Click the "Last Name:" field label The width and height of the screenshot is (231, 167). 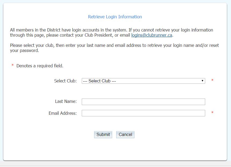66,102
